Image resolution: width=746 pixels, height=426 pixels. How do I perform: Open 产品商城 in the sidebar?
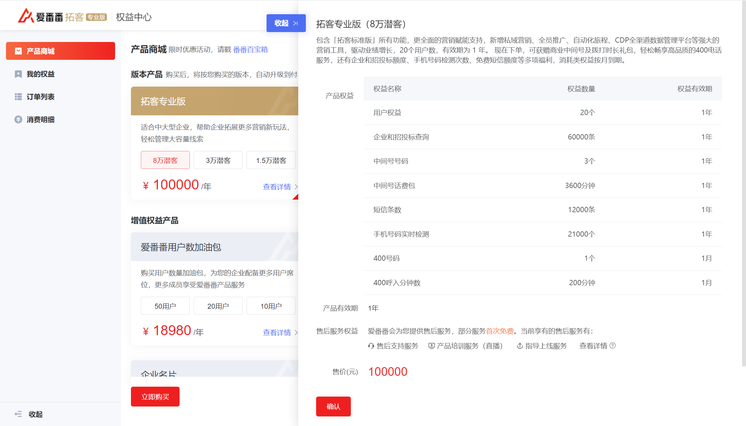click(x=61, y=51)
